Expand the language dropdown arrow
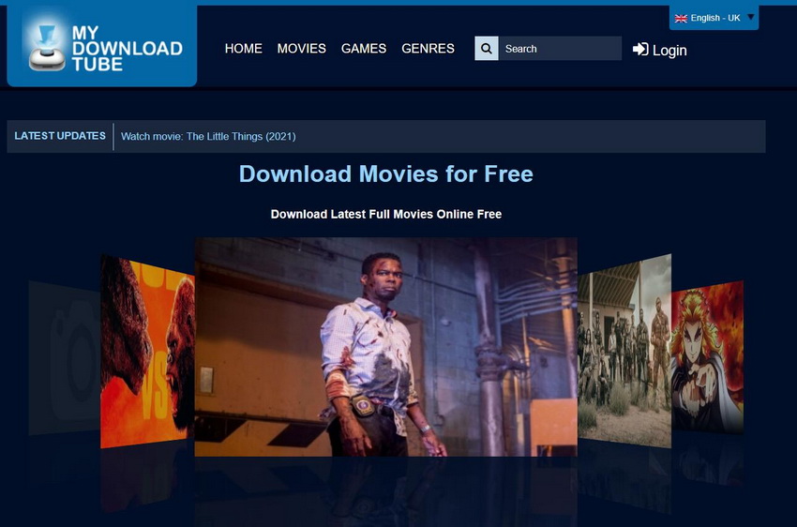797x527 pixels. point(750,17)
